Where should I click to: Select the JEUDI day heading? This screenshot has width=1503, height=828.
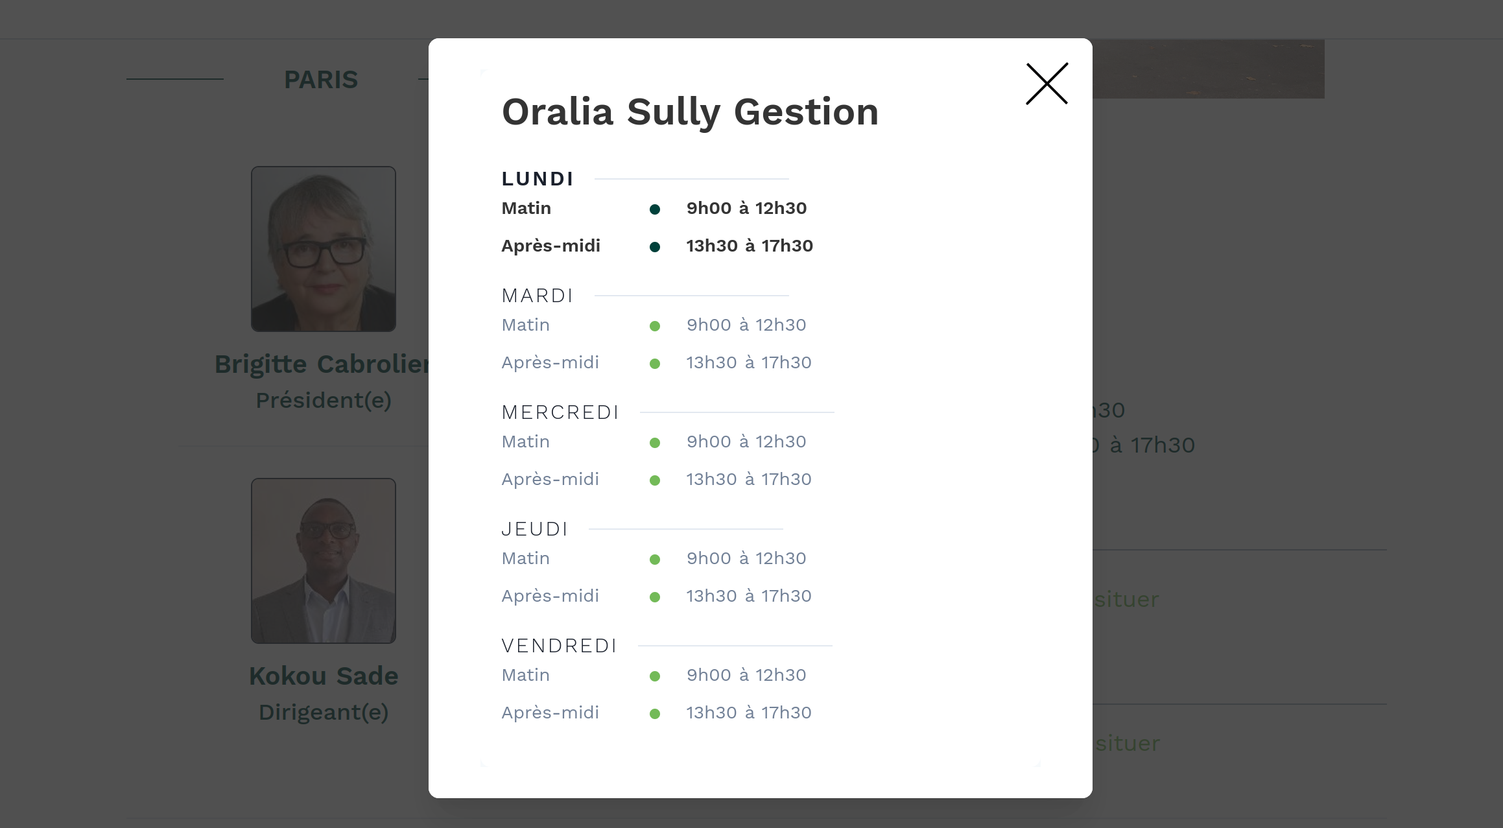535,529
